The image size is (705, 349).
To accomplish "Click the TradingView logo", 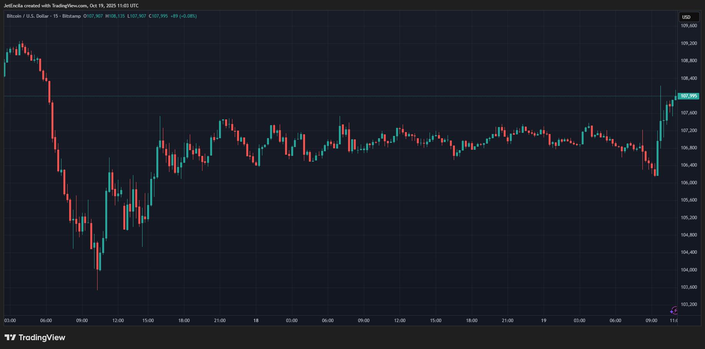I will pos(35,337).
